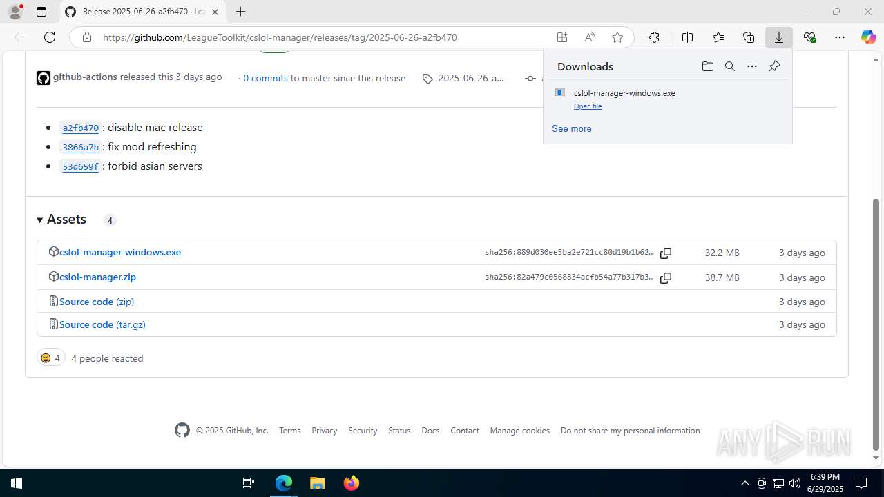This screenshot has width=884, height=497.
Task: Search downloads with magnifier icon
Action: click(729, 66)
